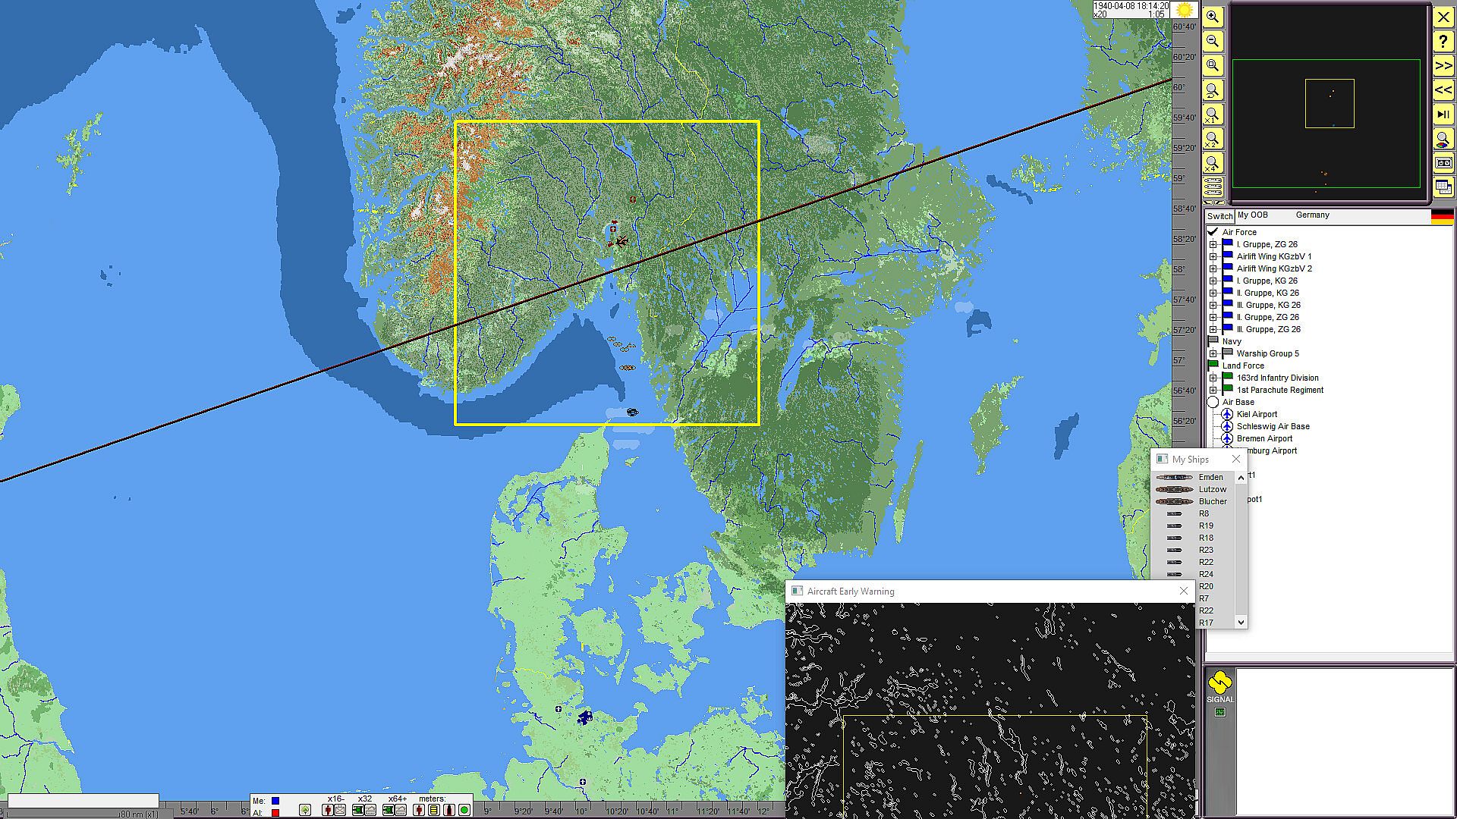Click the zoom out magnifier button
This screenshot has height=819, width=1457.
click(1213, 41)
